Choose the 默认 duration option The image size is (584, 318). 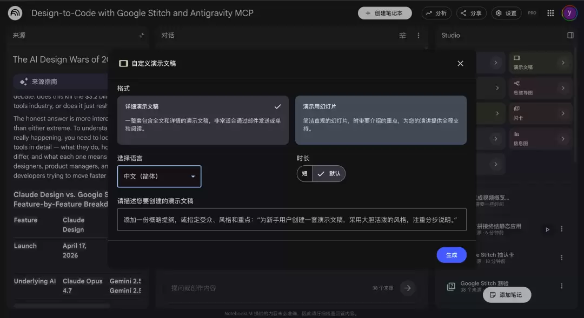329,174
